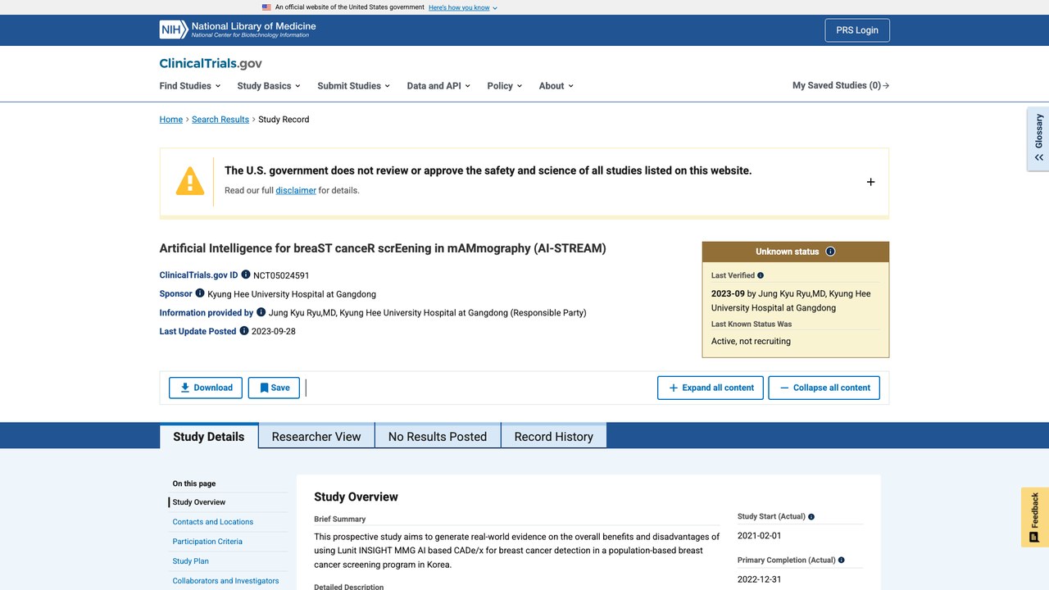Jump to Participation Criteria section

[x=207, y=541]
